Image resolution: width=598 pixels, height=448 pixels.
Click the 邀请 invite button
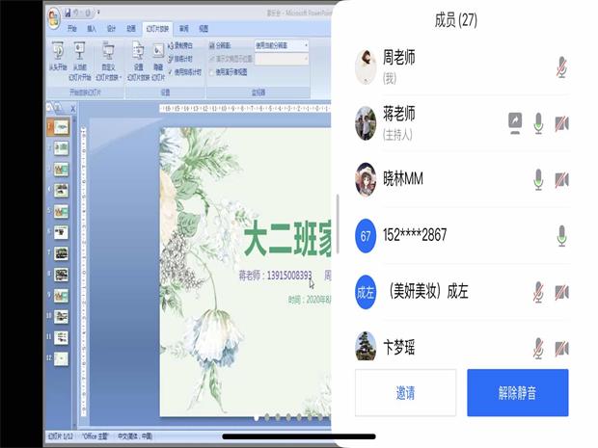pyautogui.click(x=405, y=393)
